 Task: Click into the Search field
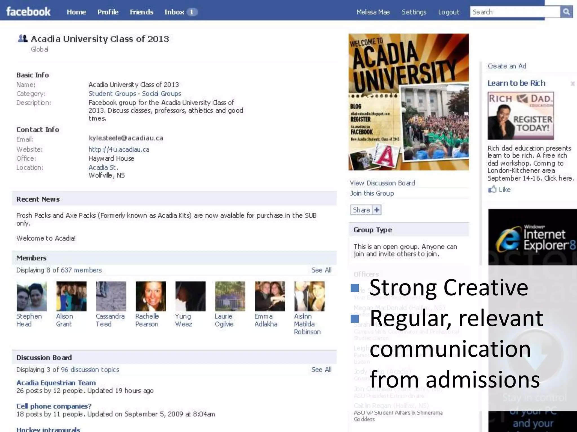515,12
